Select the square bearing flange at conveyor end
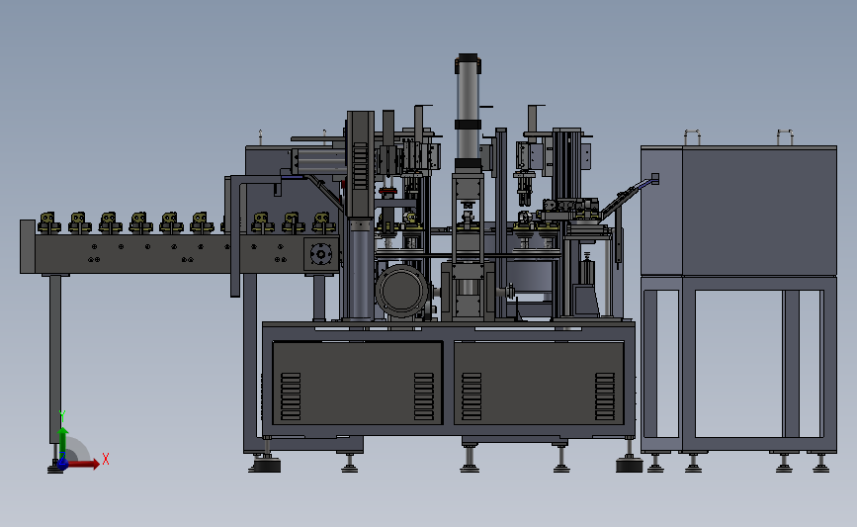Image resolution: width=857 pixels, height=527 pixels. pyautogui.click(x=321, y=254)
